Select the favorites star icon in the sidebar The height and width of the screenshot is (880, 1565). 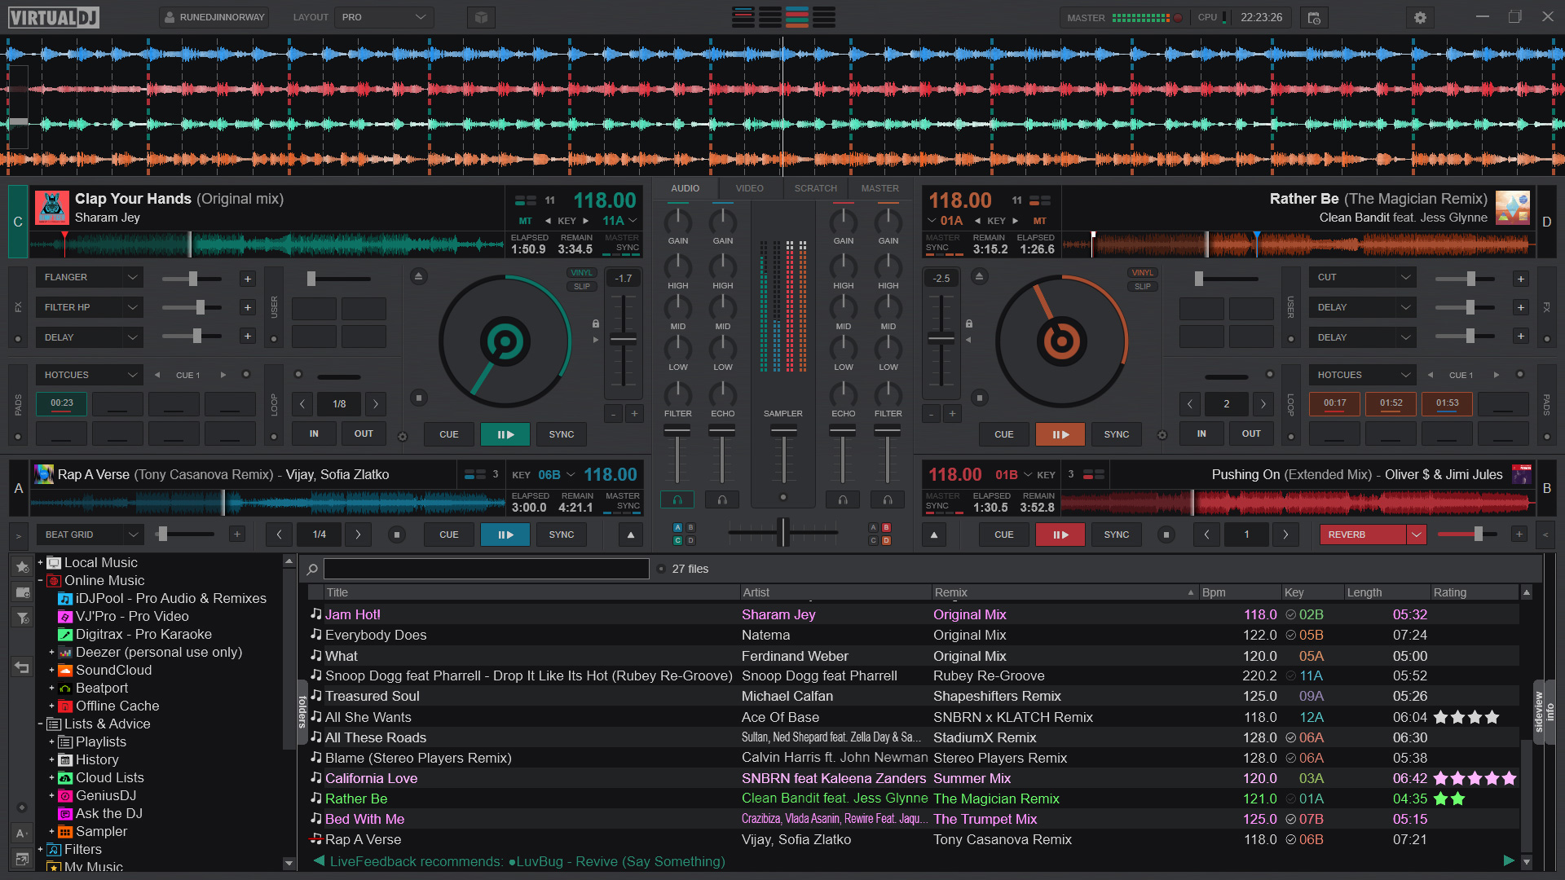(21, 566)
